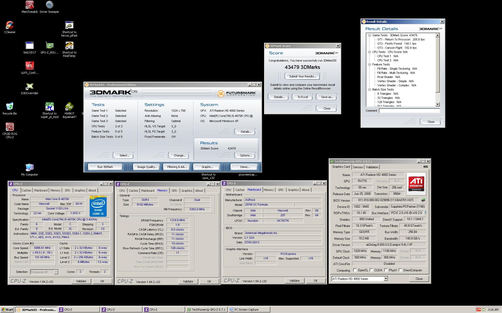Open the Sensors tab in GPU-Z
This screenshot has width=502, height=313.
[x=358, y=167]
